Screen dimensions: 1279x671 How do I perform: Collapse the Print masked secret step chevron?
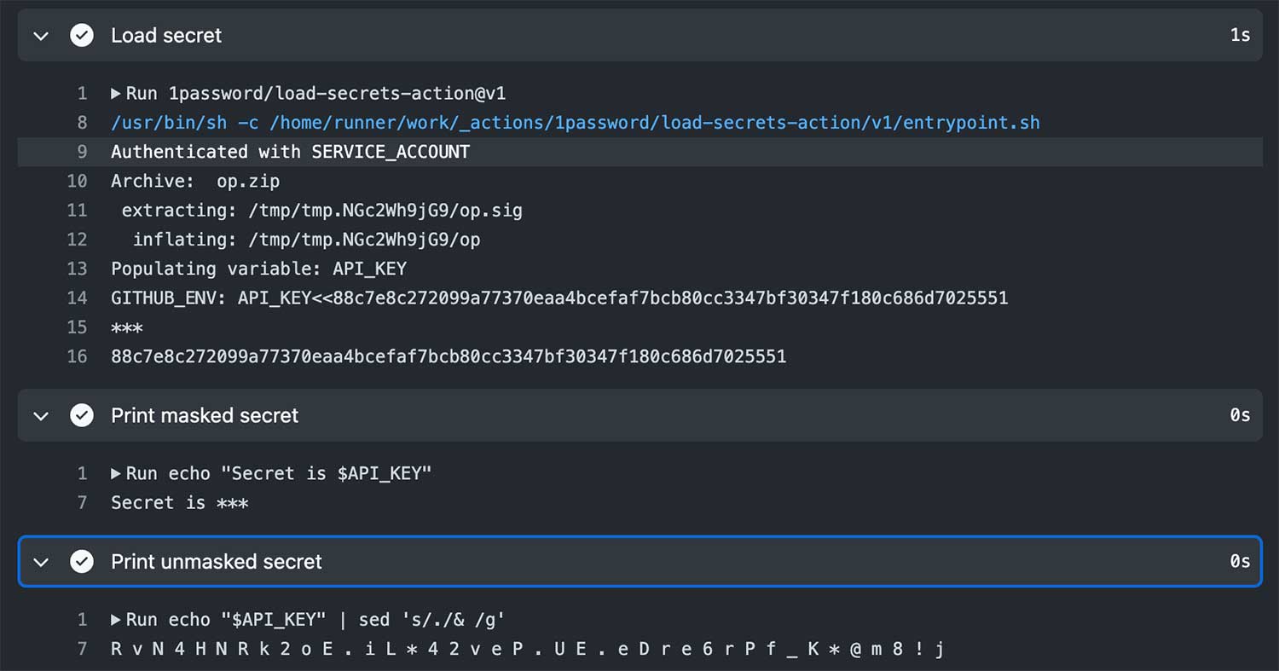[41, 416]
